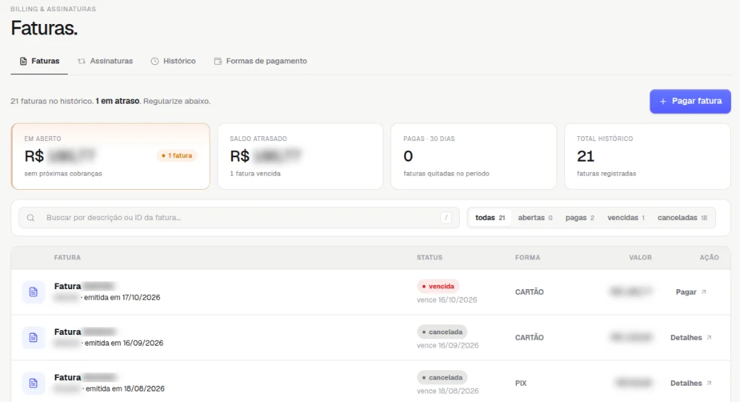Click text '1 fatura vencida'
Viewport: 740px width, 402px height.
tap(256, 173)
